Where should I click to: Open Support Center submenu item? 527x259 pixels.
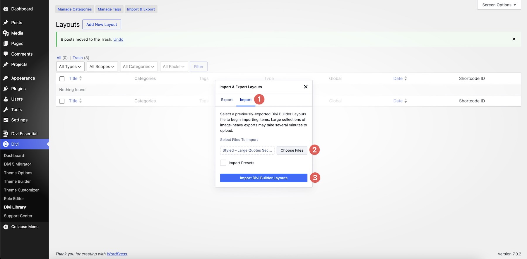click(x=18, y=216)
